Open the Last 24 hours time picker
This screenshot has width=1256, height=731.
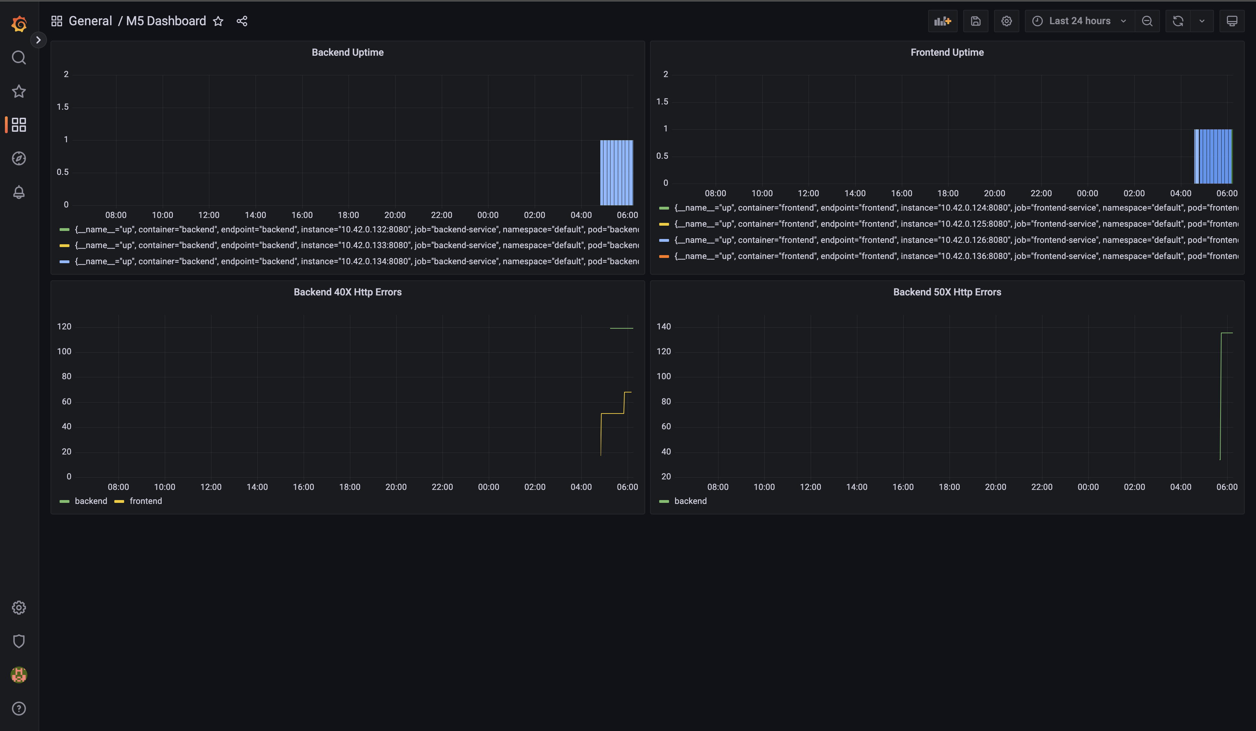(1079, 21)
